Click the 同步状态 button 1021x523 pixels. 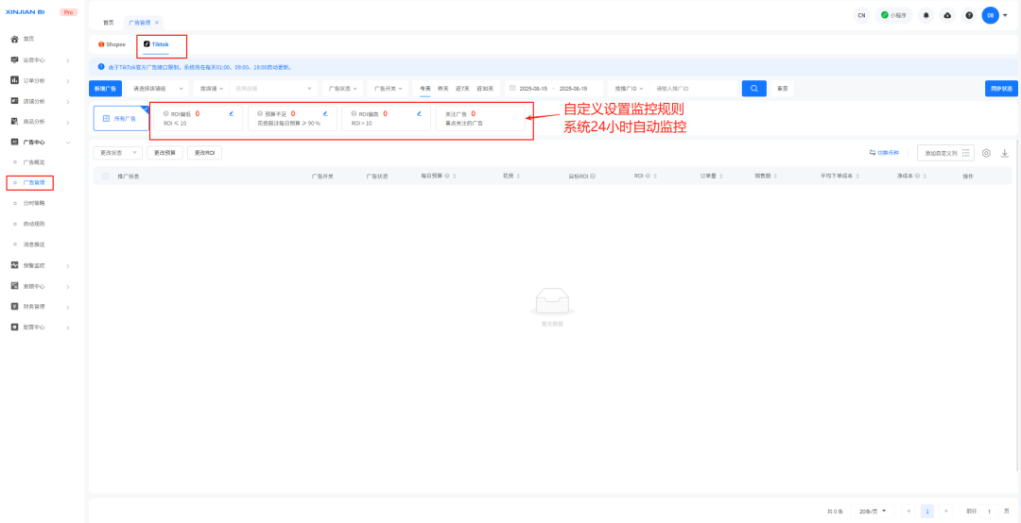tap(1001, 89)
